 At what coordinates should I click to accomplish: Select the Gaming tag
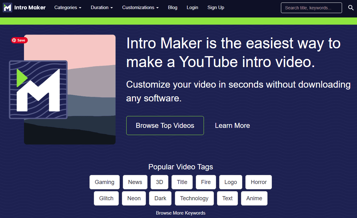tap(104, 182)
